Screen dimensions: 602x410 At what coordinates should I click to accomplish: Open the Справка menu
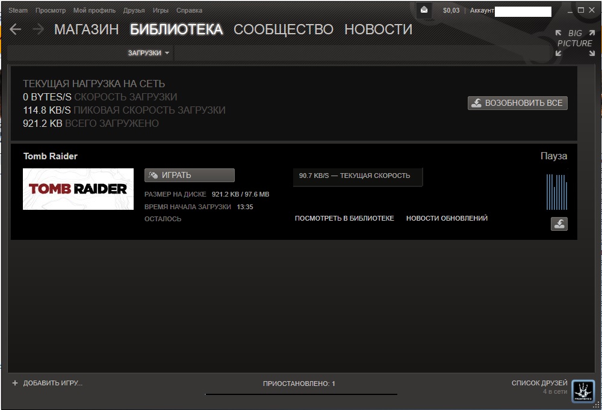click(x=189, y=10)
